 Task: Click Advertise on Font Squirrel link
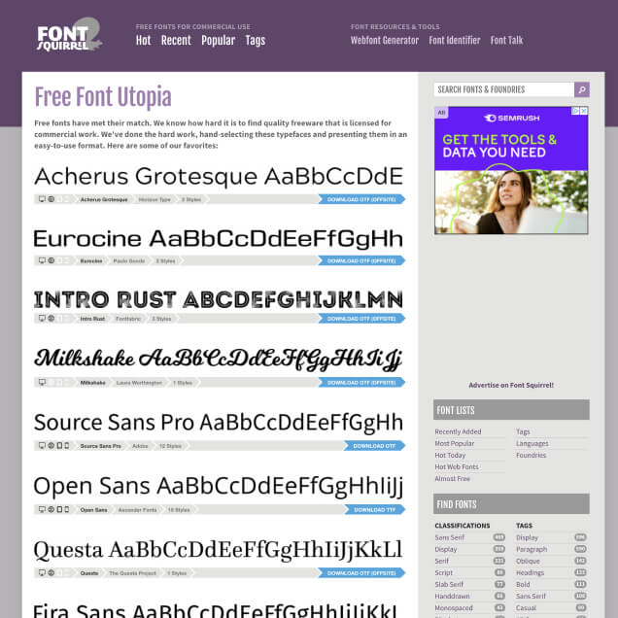tap(511, 385)
